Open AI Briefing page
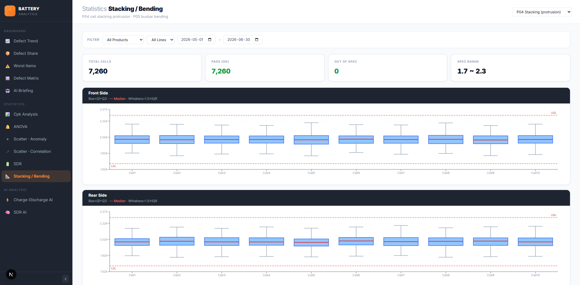The width and height of the screenshot is (580, 285). click(36, 91)
